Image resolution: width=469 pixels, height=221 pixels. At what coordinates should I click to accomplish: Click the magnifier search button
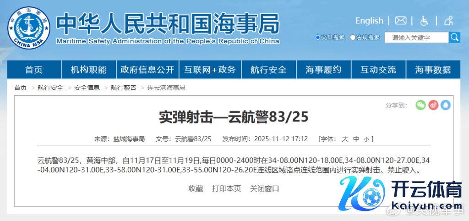[x=454, y=37]
